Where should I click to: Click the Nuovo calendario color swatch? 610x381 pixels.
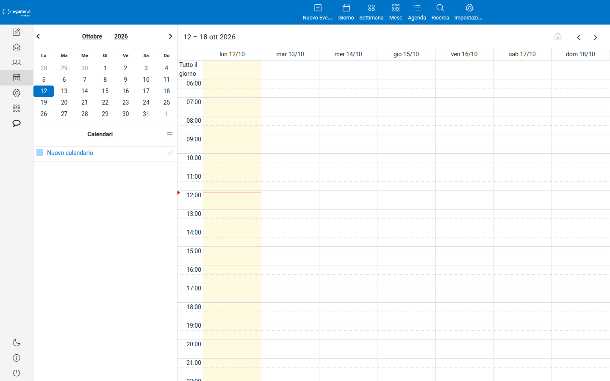click(40, 152)
